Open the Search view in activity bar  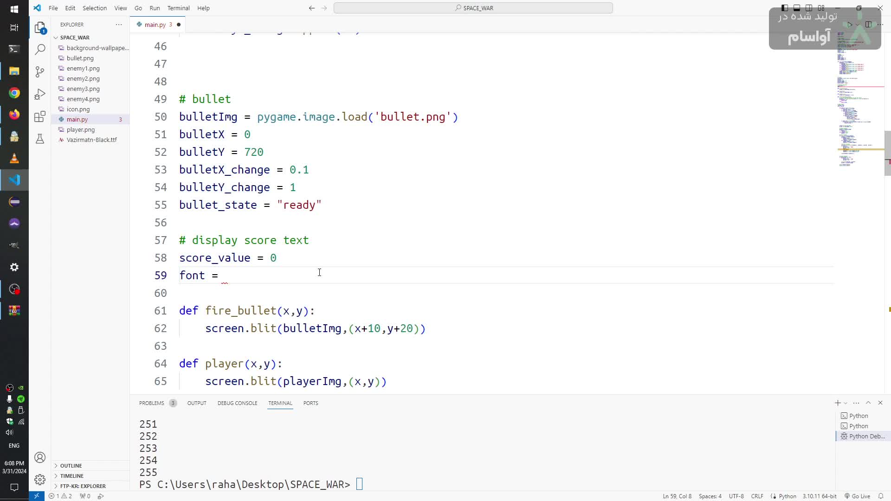pos(40,49)
